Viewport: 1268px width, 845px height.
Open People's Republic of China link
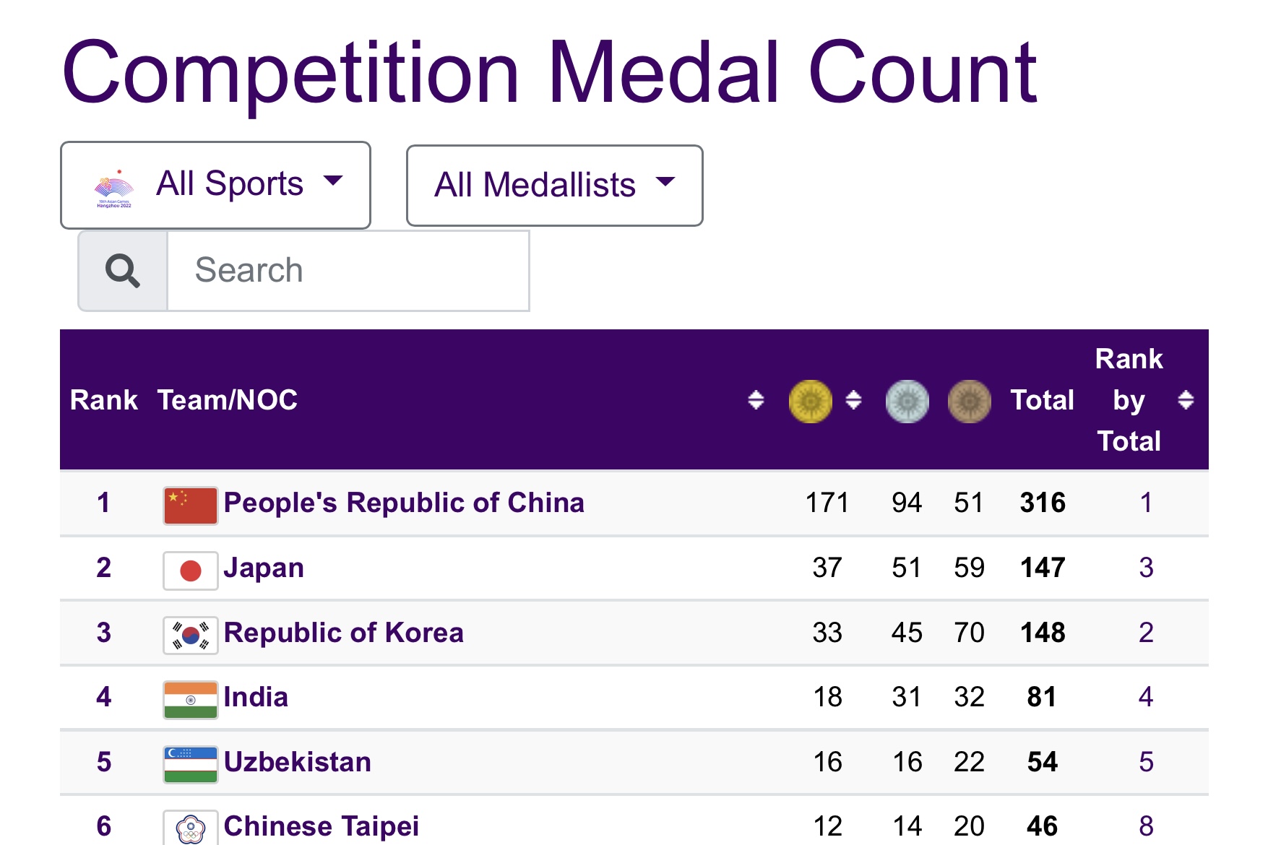point(404,503)
